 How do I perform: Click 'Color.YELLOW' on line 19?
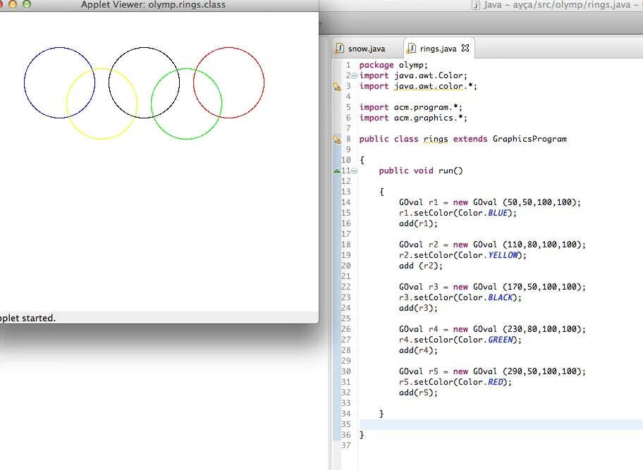click(x=489, y=255)
